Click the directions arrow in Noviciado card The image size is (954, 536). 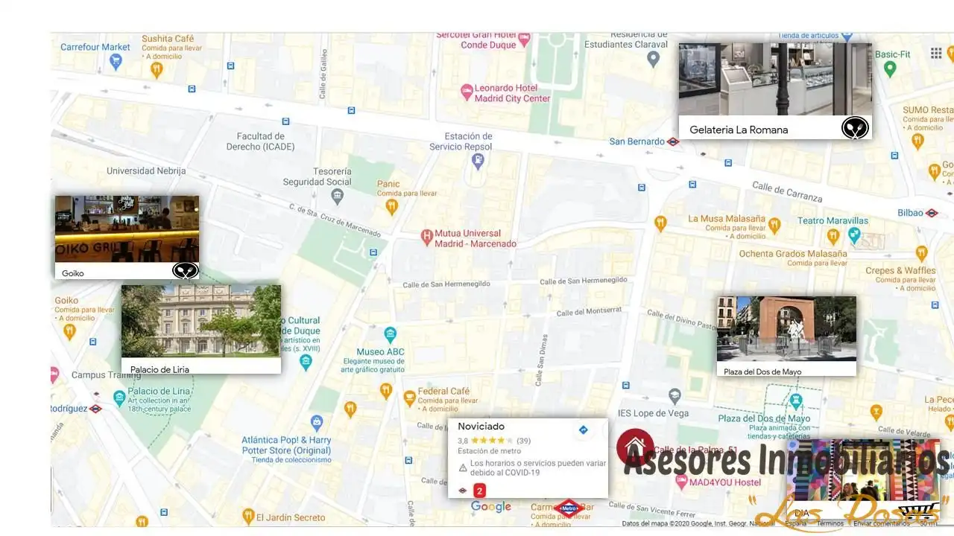(584, 430)
